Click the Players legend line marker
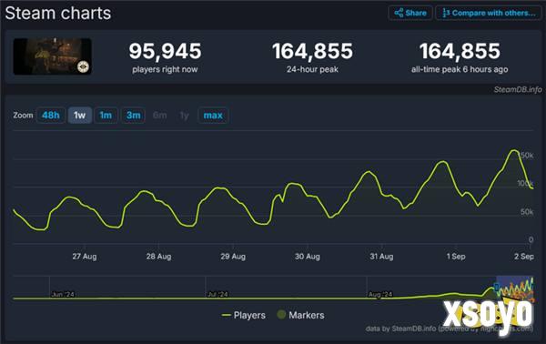 point(227,315)
